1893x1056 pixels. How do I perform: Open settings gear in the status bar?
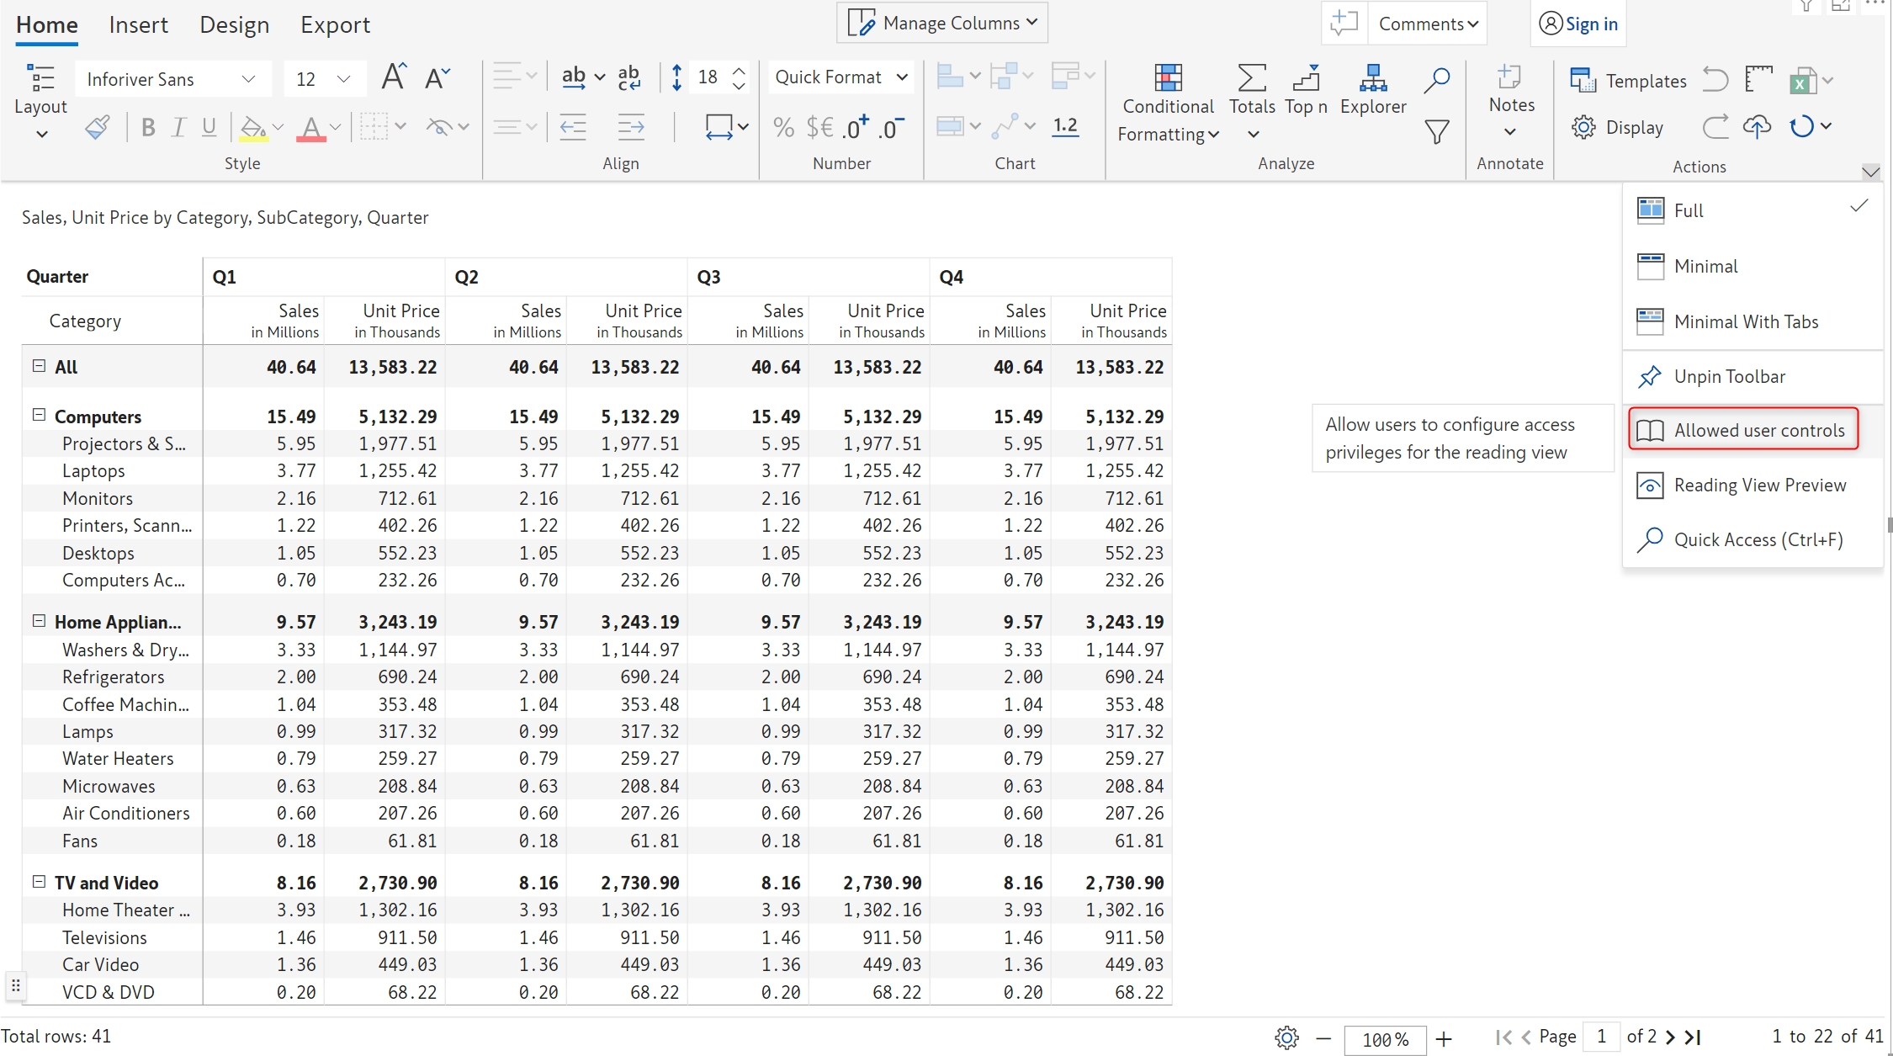pyautogui.click(x=1286, y=1037)
